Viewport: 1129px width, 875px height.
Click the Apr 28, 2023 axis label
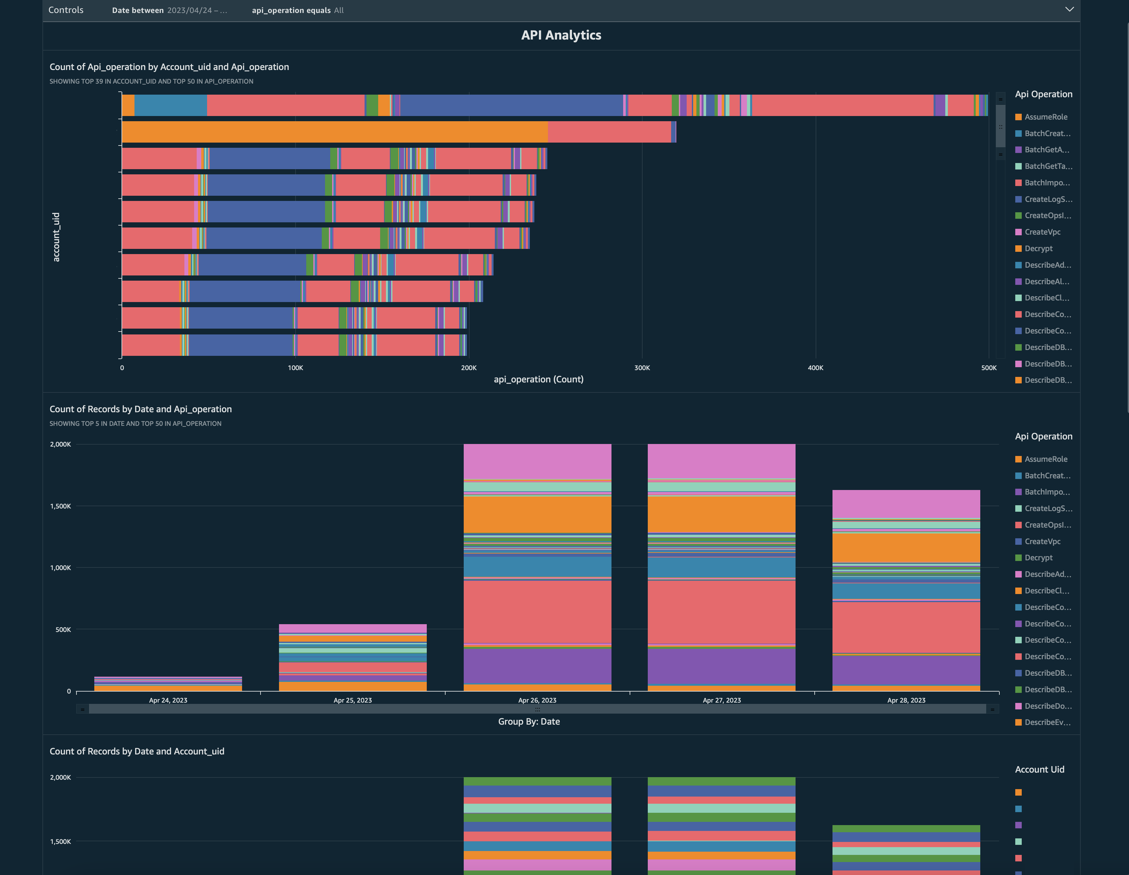tap(906, 700)
